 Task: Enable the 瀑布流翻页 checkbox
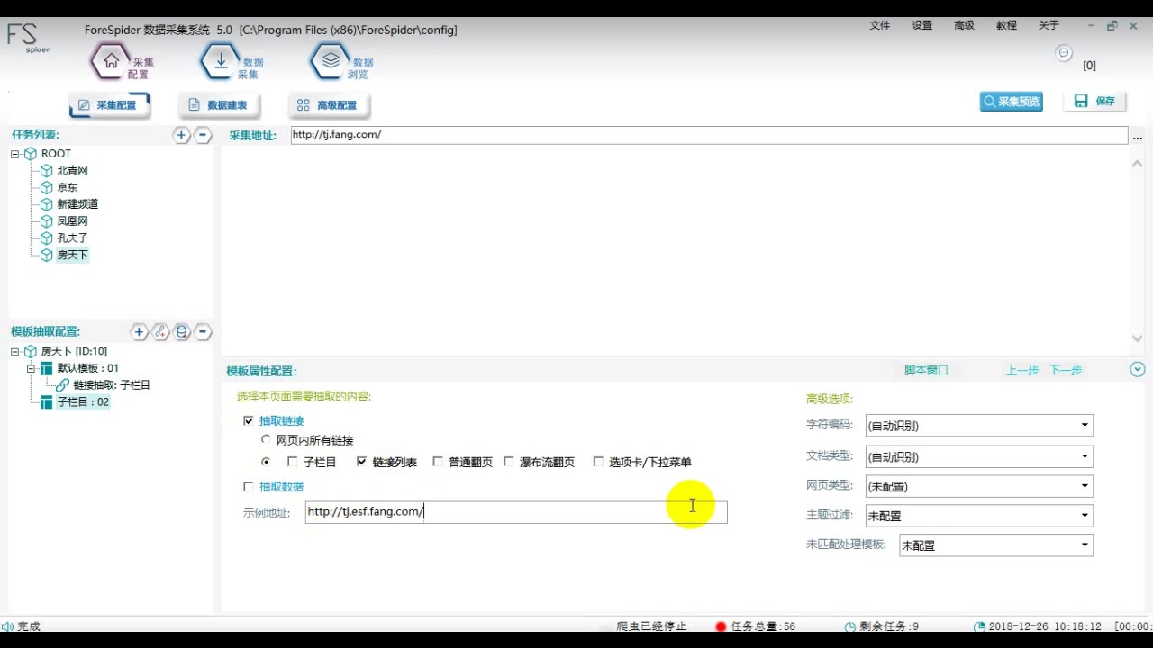pyautogui.click(x=509, y=462)
